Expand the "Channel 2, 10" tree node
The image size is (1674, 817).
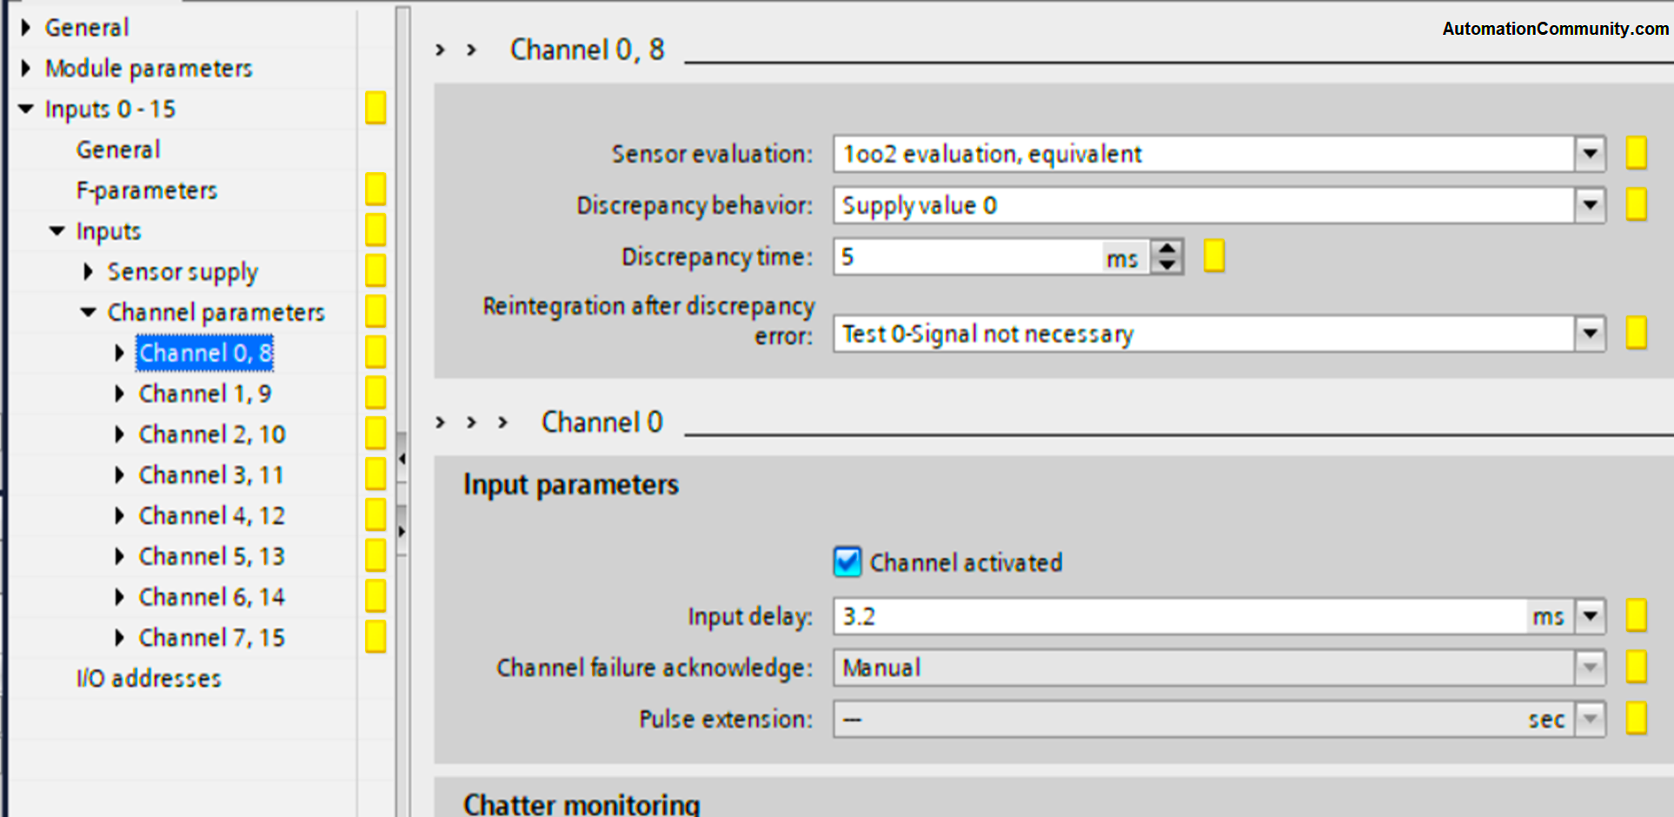(119, 433)
